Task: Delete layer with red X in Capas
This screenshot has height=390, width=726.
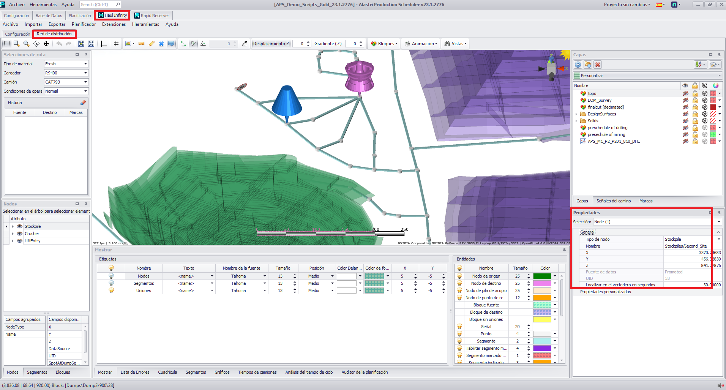Action: [598, 65]
